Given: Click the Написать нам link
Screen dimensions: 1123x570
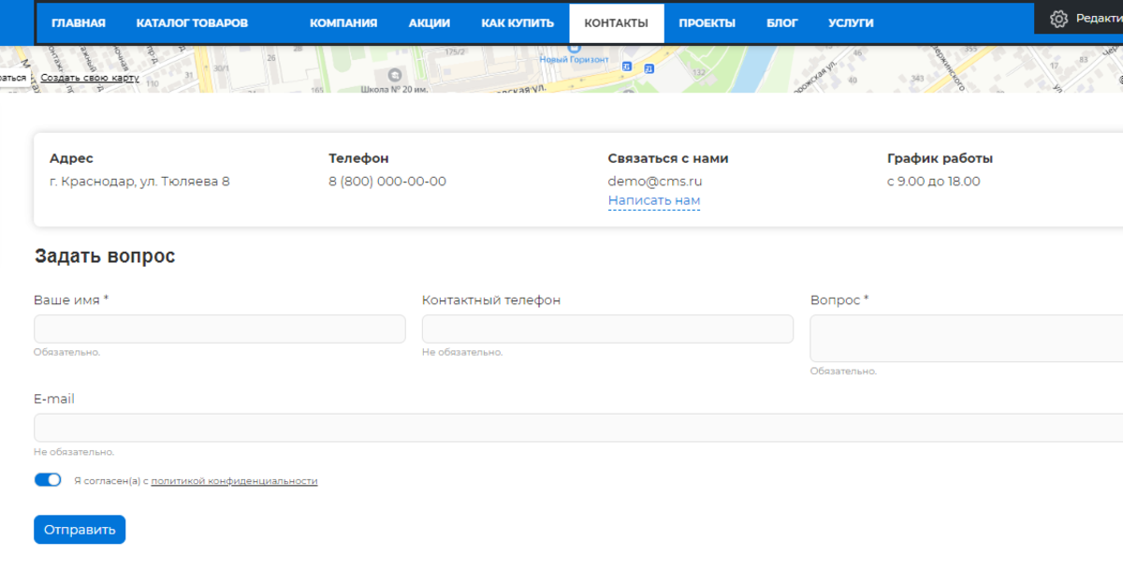Looking at the screenshot, I should coord(654,201).
